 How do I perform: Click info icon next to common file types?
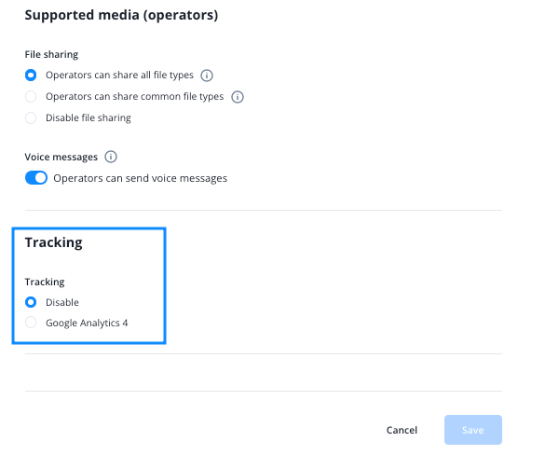point(238,97)
